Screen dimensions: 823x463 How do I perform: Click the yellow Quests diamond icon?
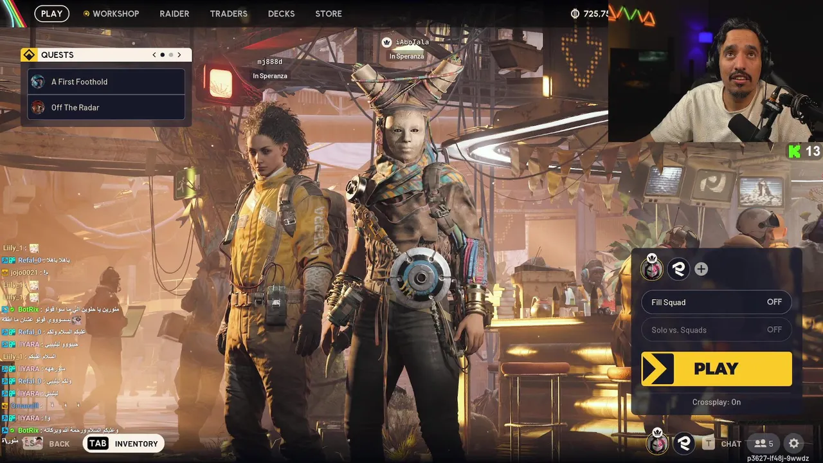pos(29,55)
